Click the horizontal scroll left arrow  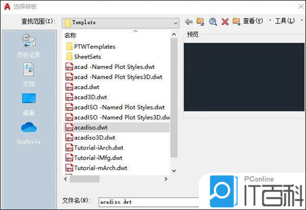click(x=66, y=179)
